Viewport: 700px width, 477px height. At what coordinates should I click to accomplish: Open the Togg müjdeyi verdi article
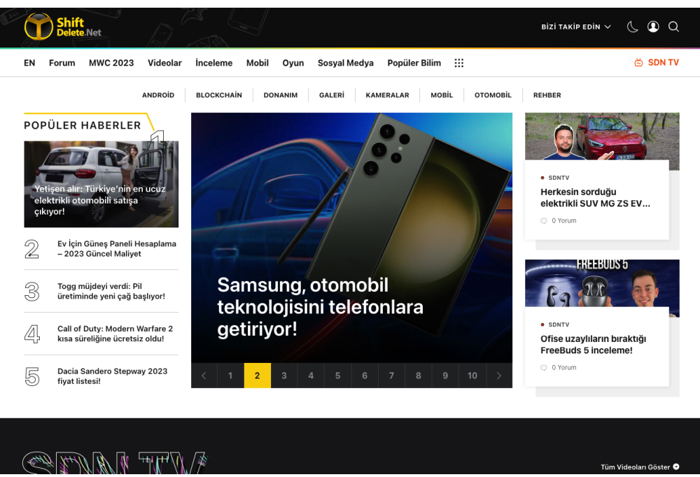point(111,291)
